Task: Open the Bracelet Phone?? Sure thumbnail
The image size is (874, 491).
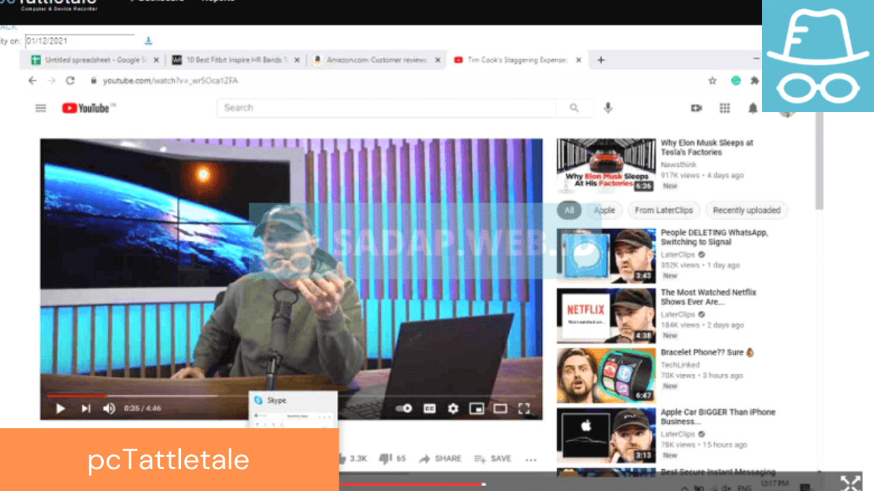Action: coord(606,375)
